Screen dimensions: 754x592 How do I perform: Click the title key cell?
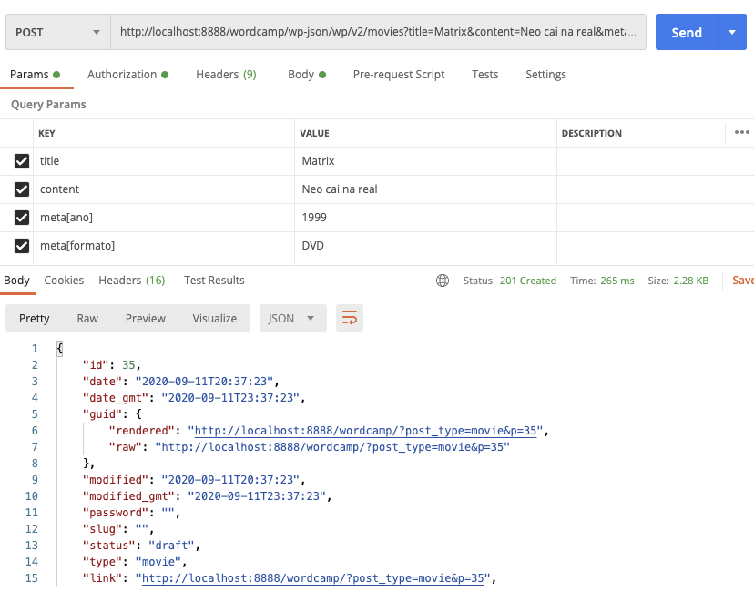point(164,161)
